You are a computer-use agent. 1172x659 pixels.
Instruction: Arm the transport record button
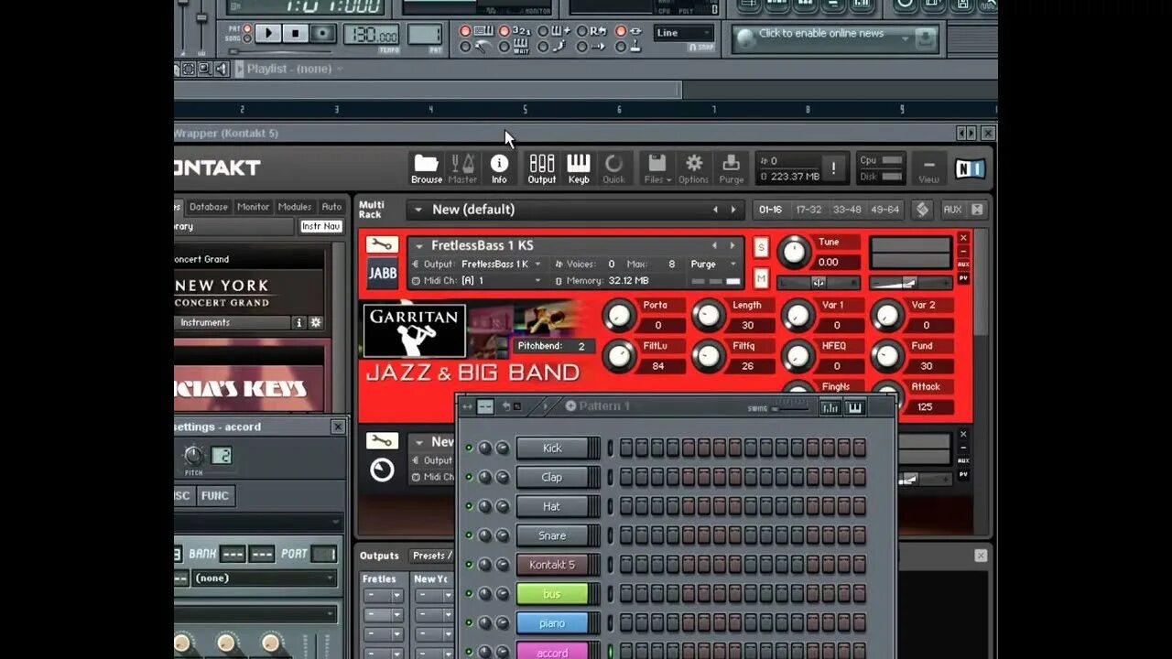tap(322, 34)
